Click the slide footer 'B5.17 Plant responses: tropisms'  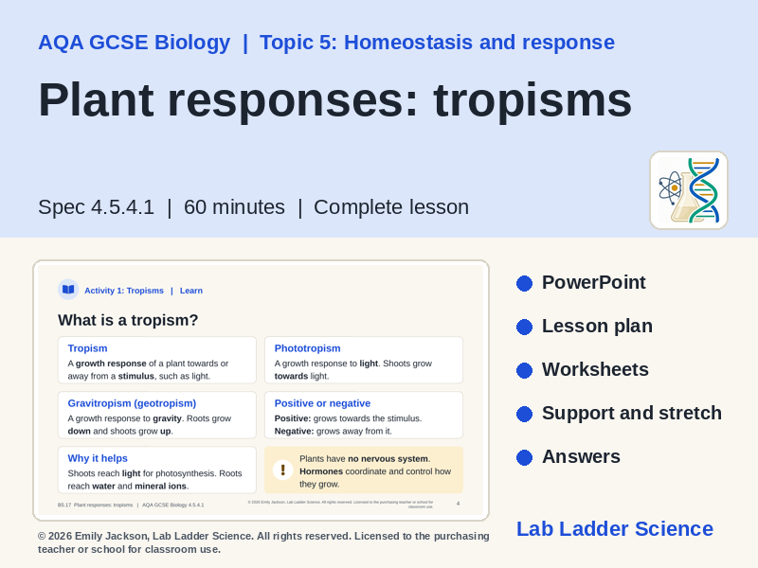(96, 505)
